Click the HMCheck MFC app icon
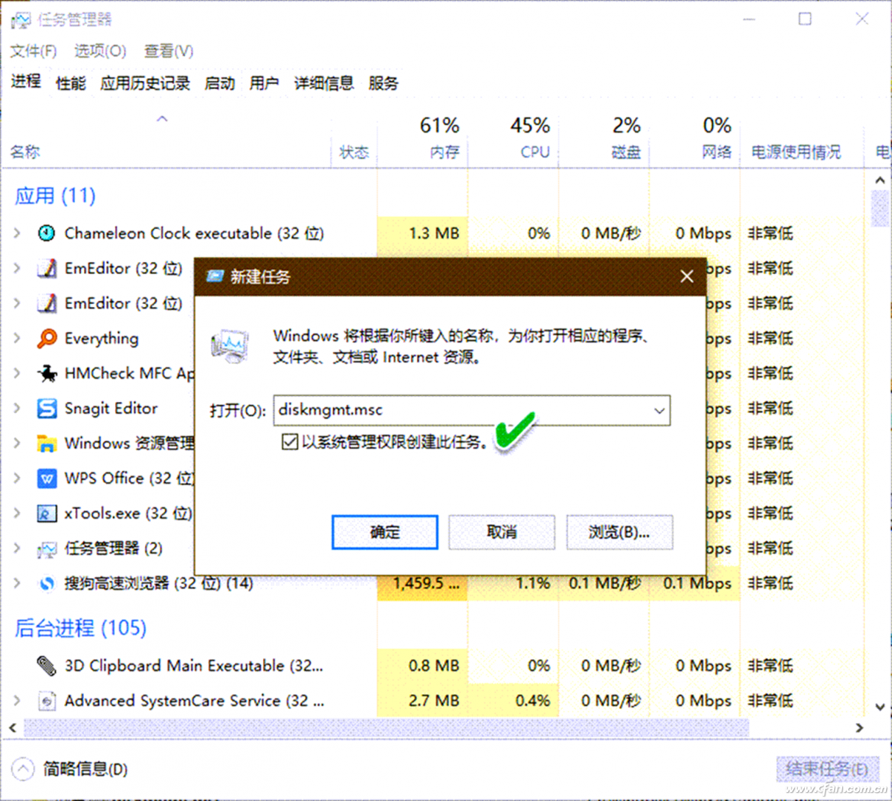The width and height of the screenshot is (892, 801). tap(47, 373)
